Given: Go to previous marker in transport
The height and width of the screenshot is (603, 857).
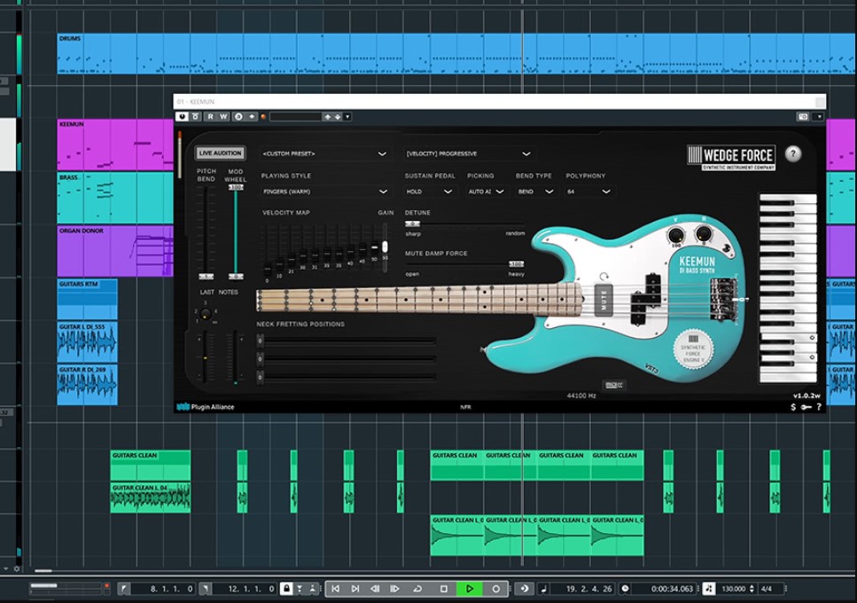Looking at the screenshot, I should 336,589.
